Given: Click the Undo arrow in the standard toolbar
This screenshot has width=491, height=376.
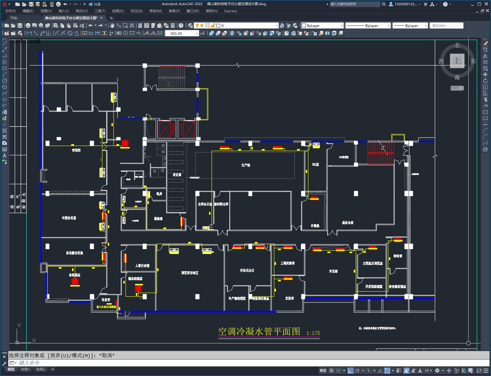Looking at the screenshot, I should [90, 26].
